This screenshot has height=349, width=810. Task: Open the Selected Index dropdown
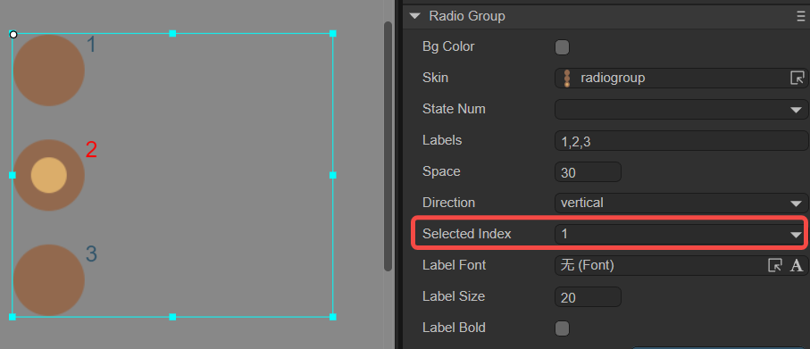tap(681, 235)
